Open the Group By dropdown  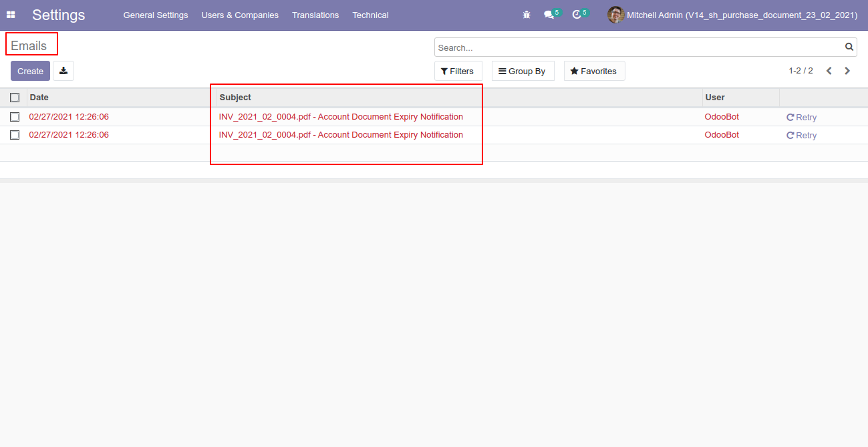523,71
